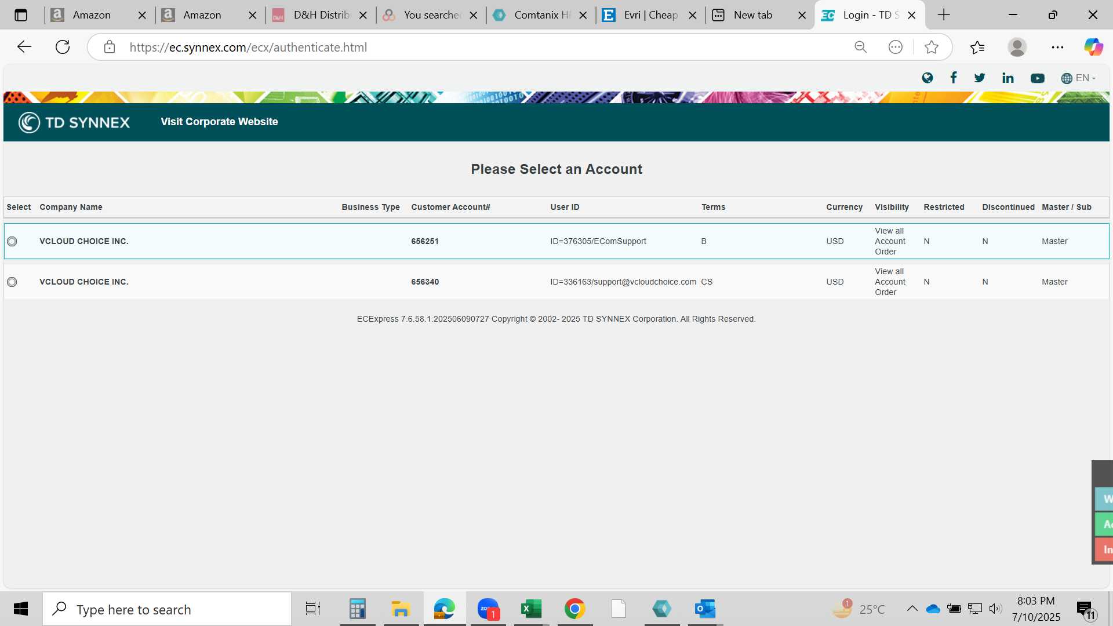This screenshot has width=1113, height=626.
Task: Close the Login - TD Synnex tab
Action: coord(912,15)
